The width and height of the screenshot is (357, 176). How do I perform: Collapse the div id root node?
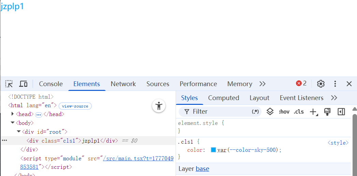coord(19,132)
